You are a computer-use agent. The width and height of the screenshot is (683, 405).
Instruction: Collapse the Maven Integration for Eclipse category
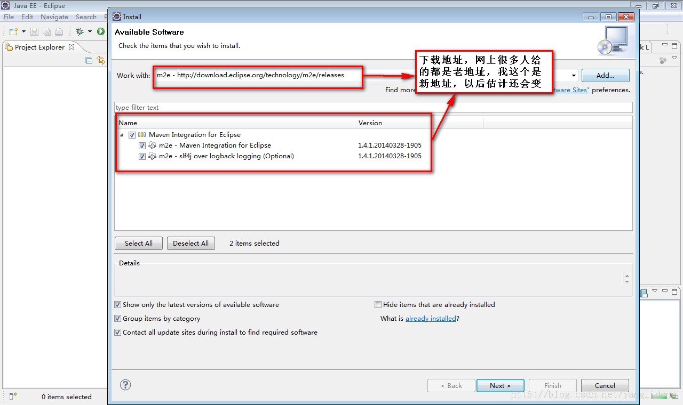click(x=122, y=135)
